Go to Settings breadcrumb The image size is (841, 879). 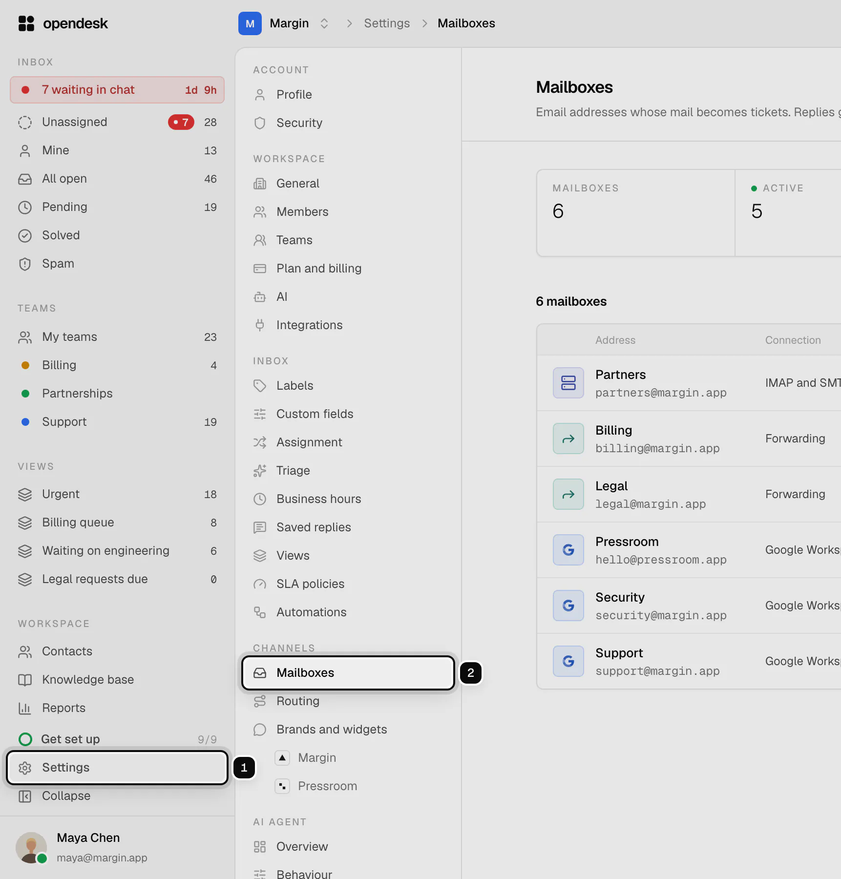[387, 23]
